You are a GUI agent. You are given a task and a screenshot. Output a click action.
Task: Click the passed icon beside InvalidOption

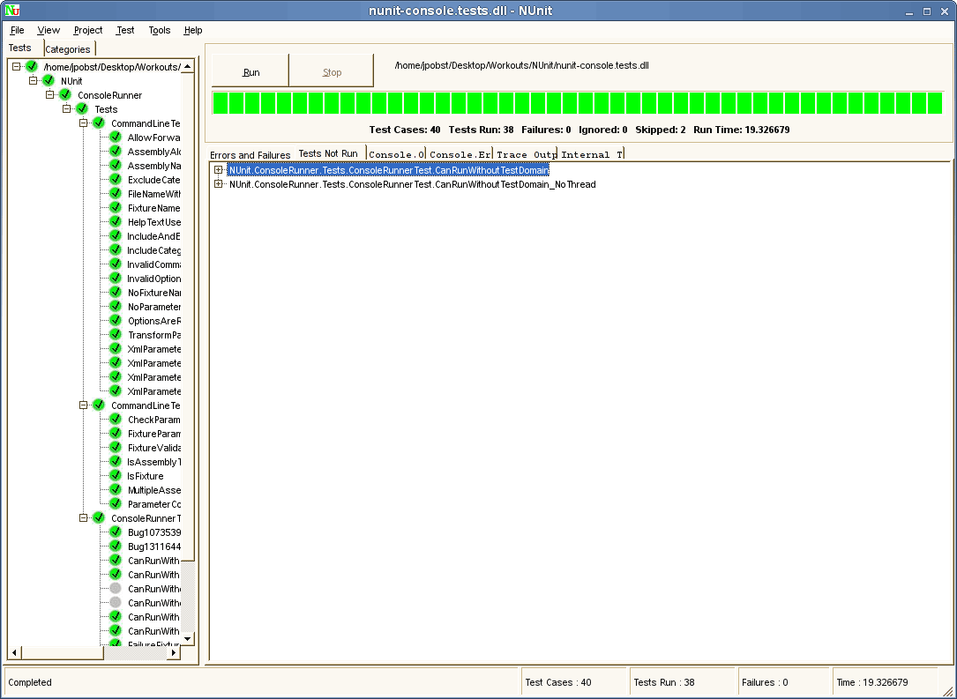point(116,279)
